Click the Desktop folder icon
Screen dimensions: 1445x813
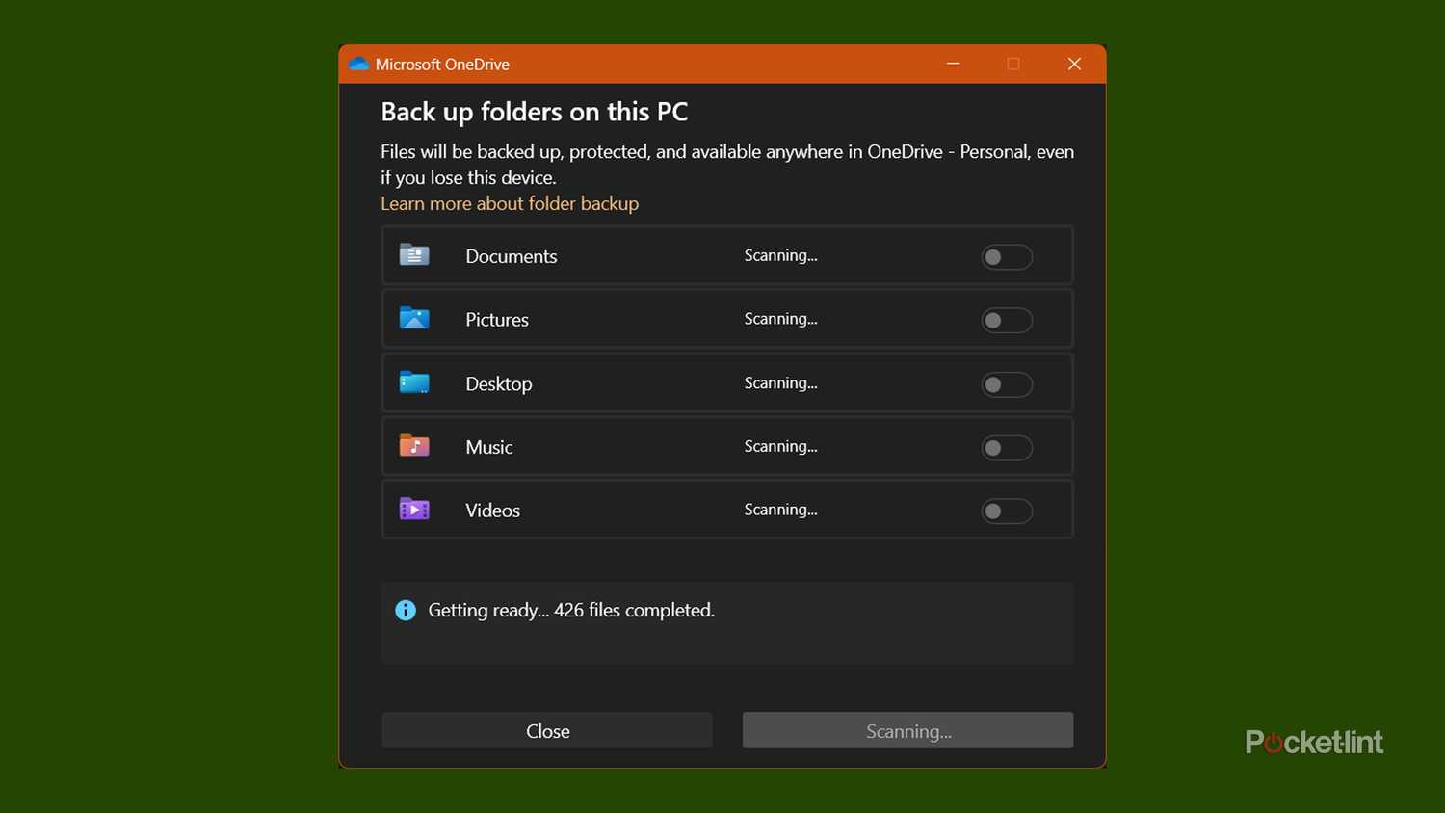pyautogui.click(x=413, y=382)
